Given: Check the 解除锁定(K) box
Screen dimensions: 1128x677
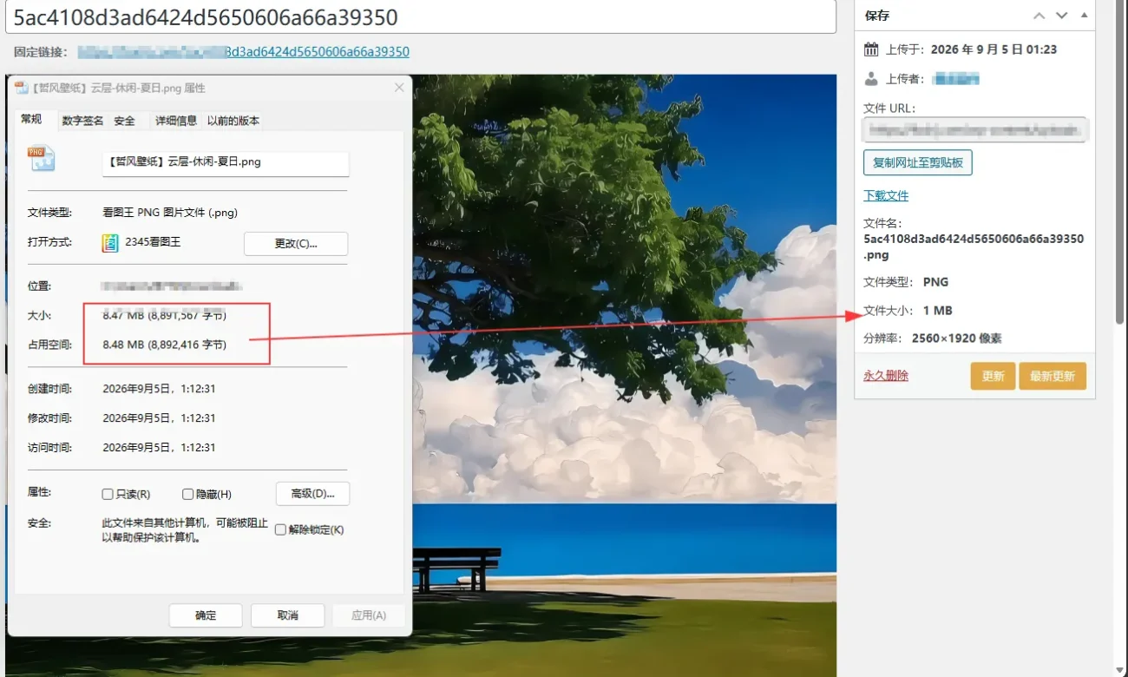Looking at the screenshot, I should (280, 529).
